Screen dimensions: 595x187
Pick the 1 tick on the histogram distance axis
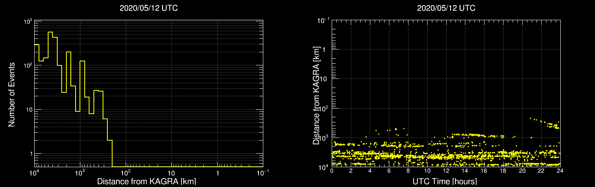pos(218,174)
